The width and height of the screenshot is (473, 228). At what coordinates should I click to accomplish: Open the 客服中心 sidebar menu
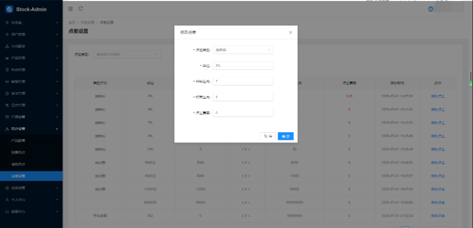31,212
